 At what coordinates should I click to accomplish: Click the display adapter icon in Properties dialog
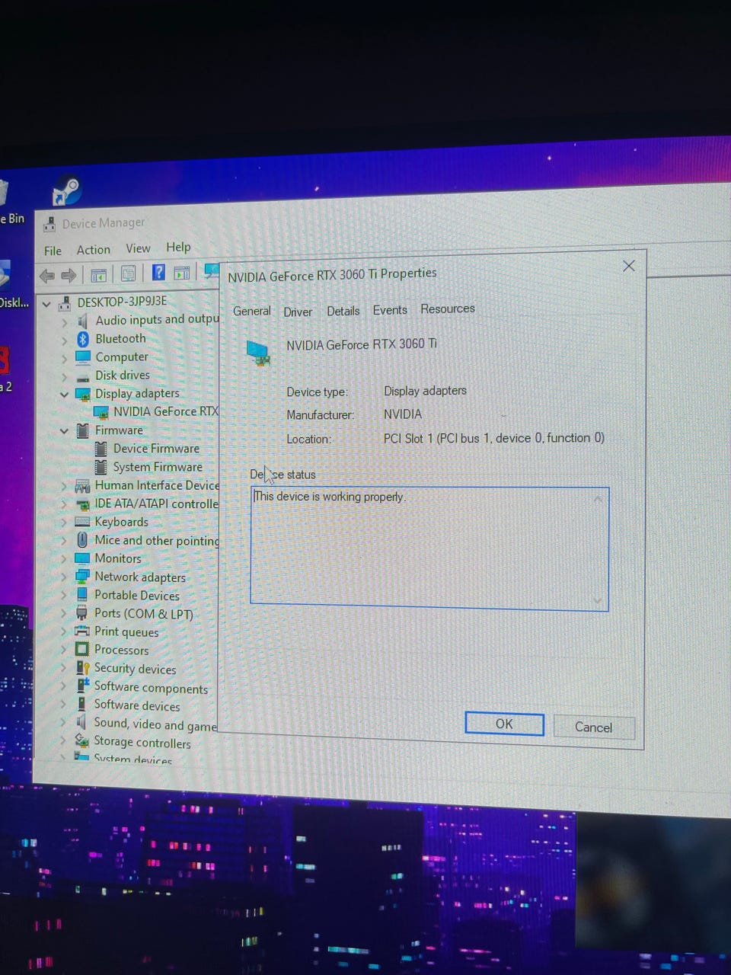coord(259,353)
